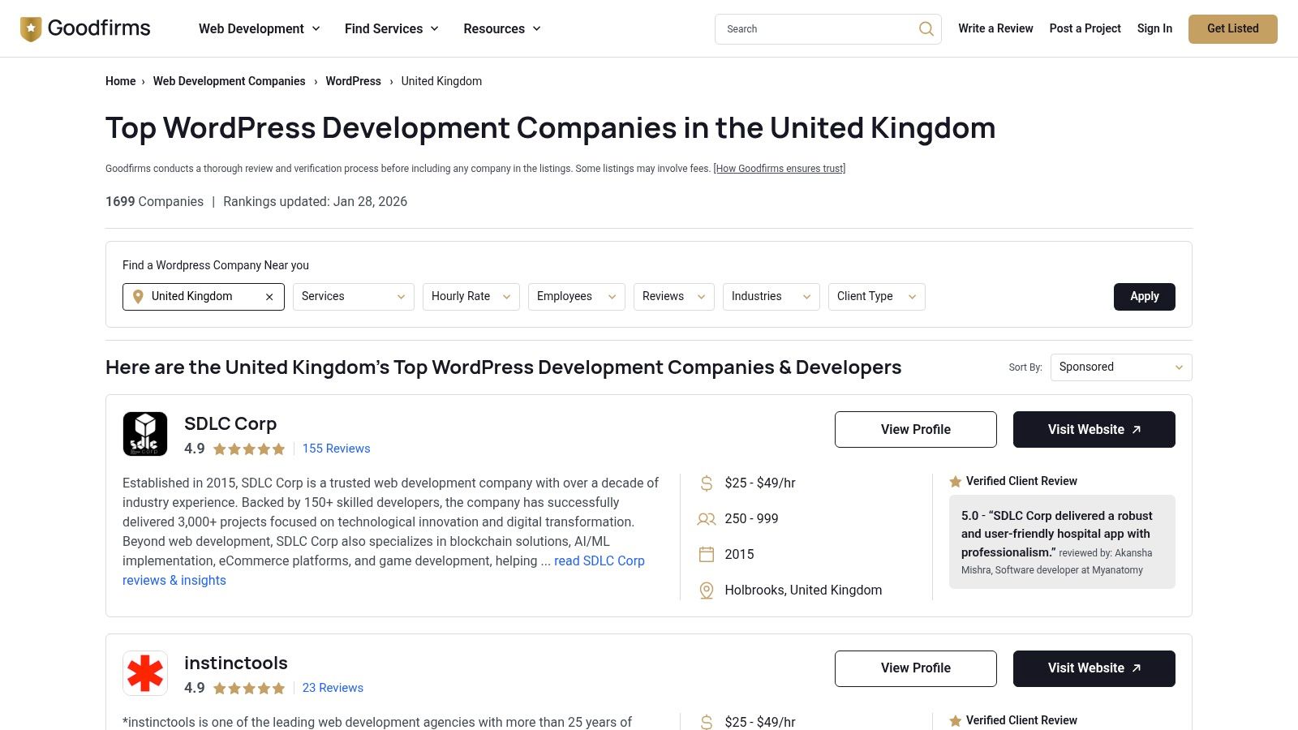Click the verified review star icon
1298x730 pixels.
coord(956,481)
